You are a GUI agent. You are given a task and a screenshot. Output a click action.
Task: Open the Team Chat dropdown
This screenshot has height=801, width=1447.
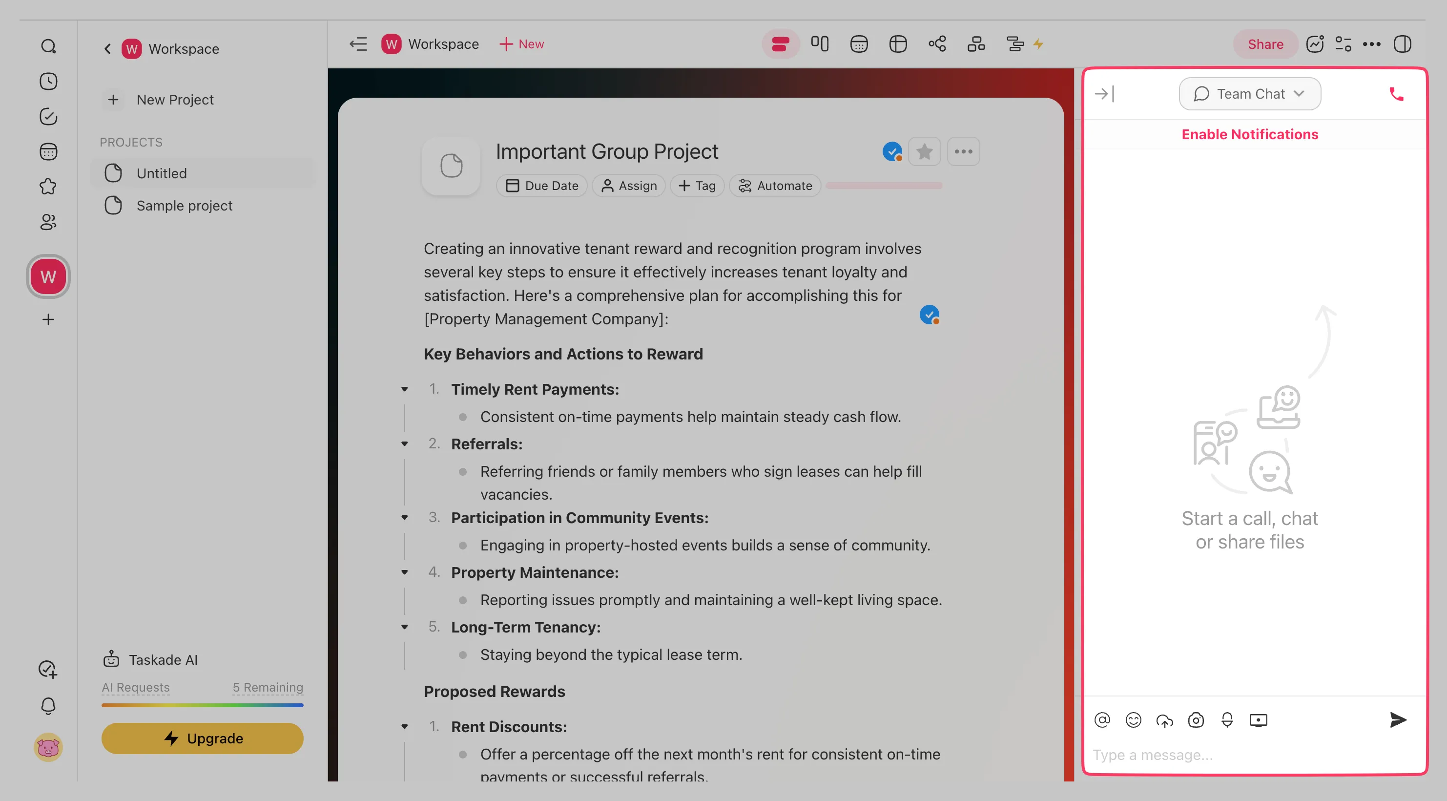coord(1249,94)
